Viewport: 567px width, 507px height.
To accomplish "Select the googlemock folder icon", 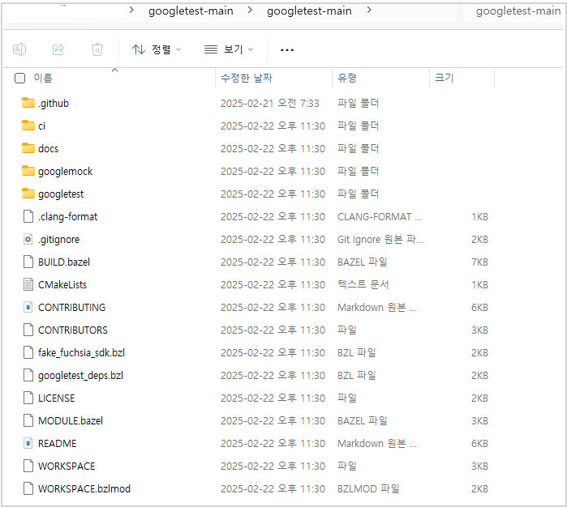I will [x=28, y=171].
